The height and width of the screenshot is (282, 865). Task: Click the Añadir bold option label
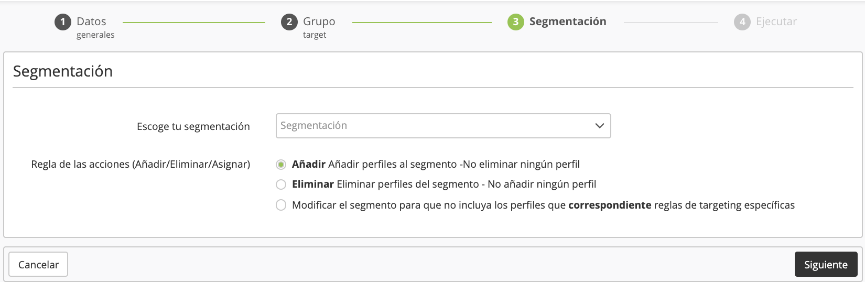pos(309,165)
